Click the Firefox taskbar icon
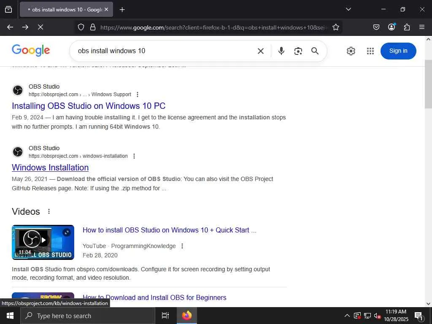Viewport: 432px width, 324px height. [x=186, y=316]
